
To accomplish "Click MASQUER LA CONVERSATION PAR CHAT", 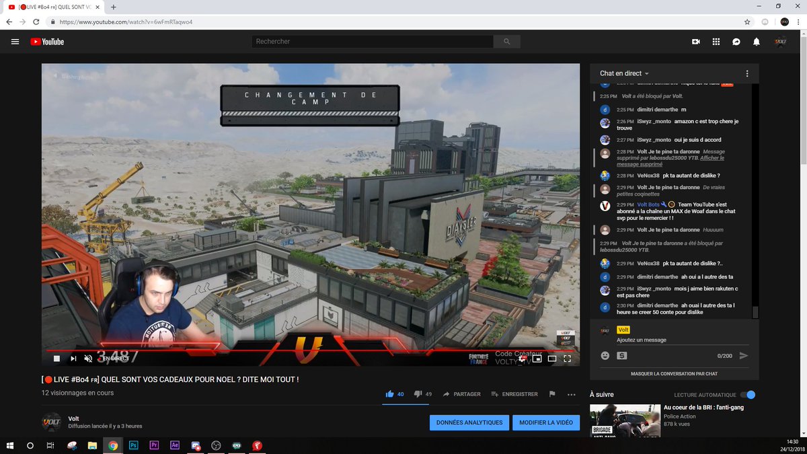I will click(x=674, y=373).
